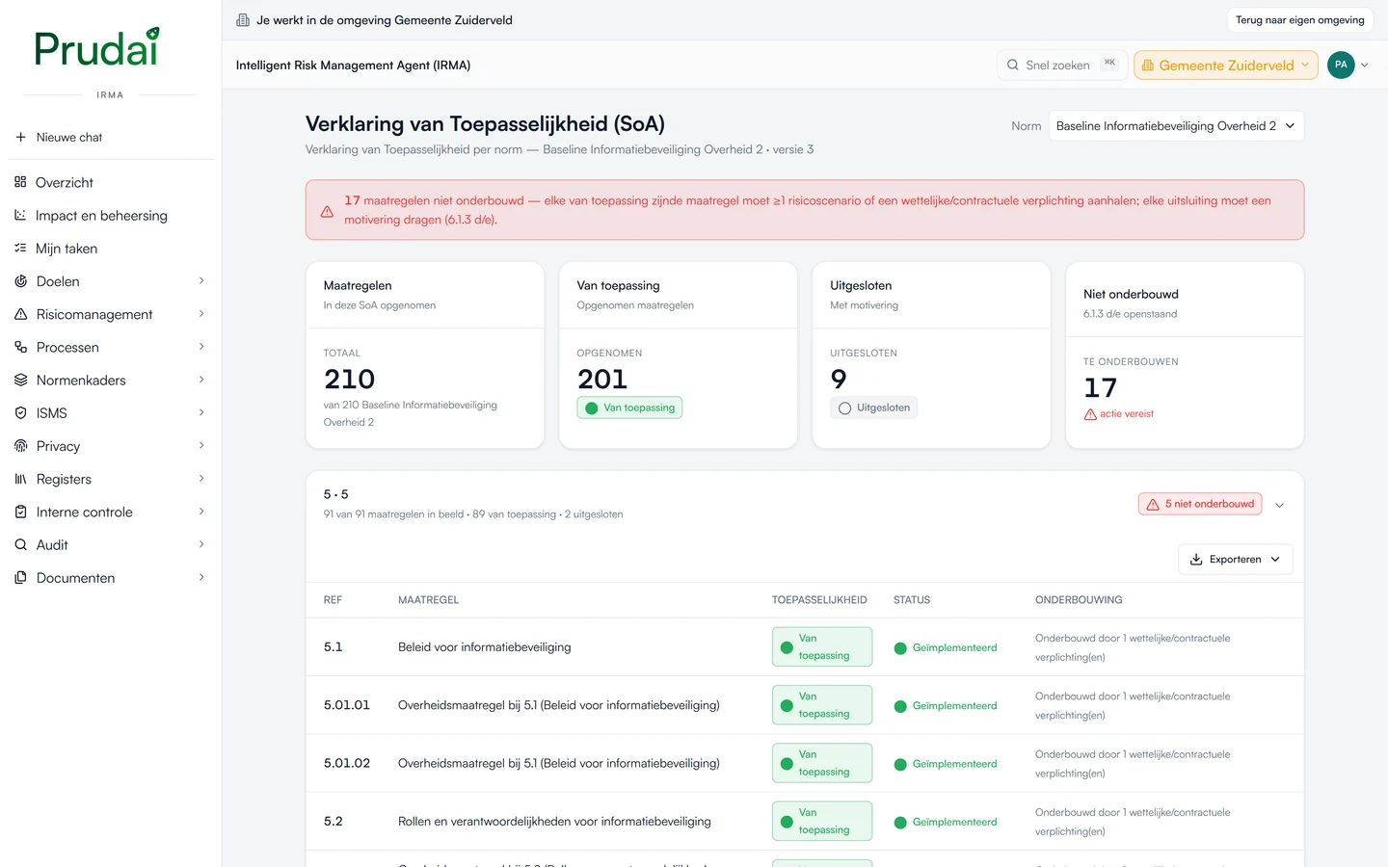Click the Privacy fingerprint icon
The image size is (1388, 867).
coord(20,446)
